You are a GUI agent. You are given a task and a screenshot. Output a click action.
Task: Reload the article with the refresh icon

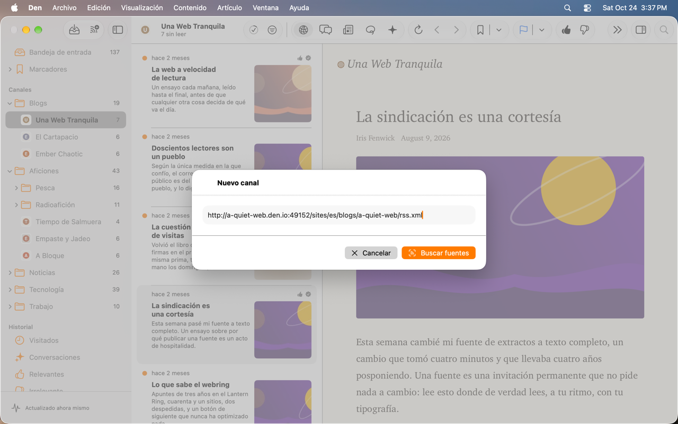418,30
